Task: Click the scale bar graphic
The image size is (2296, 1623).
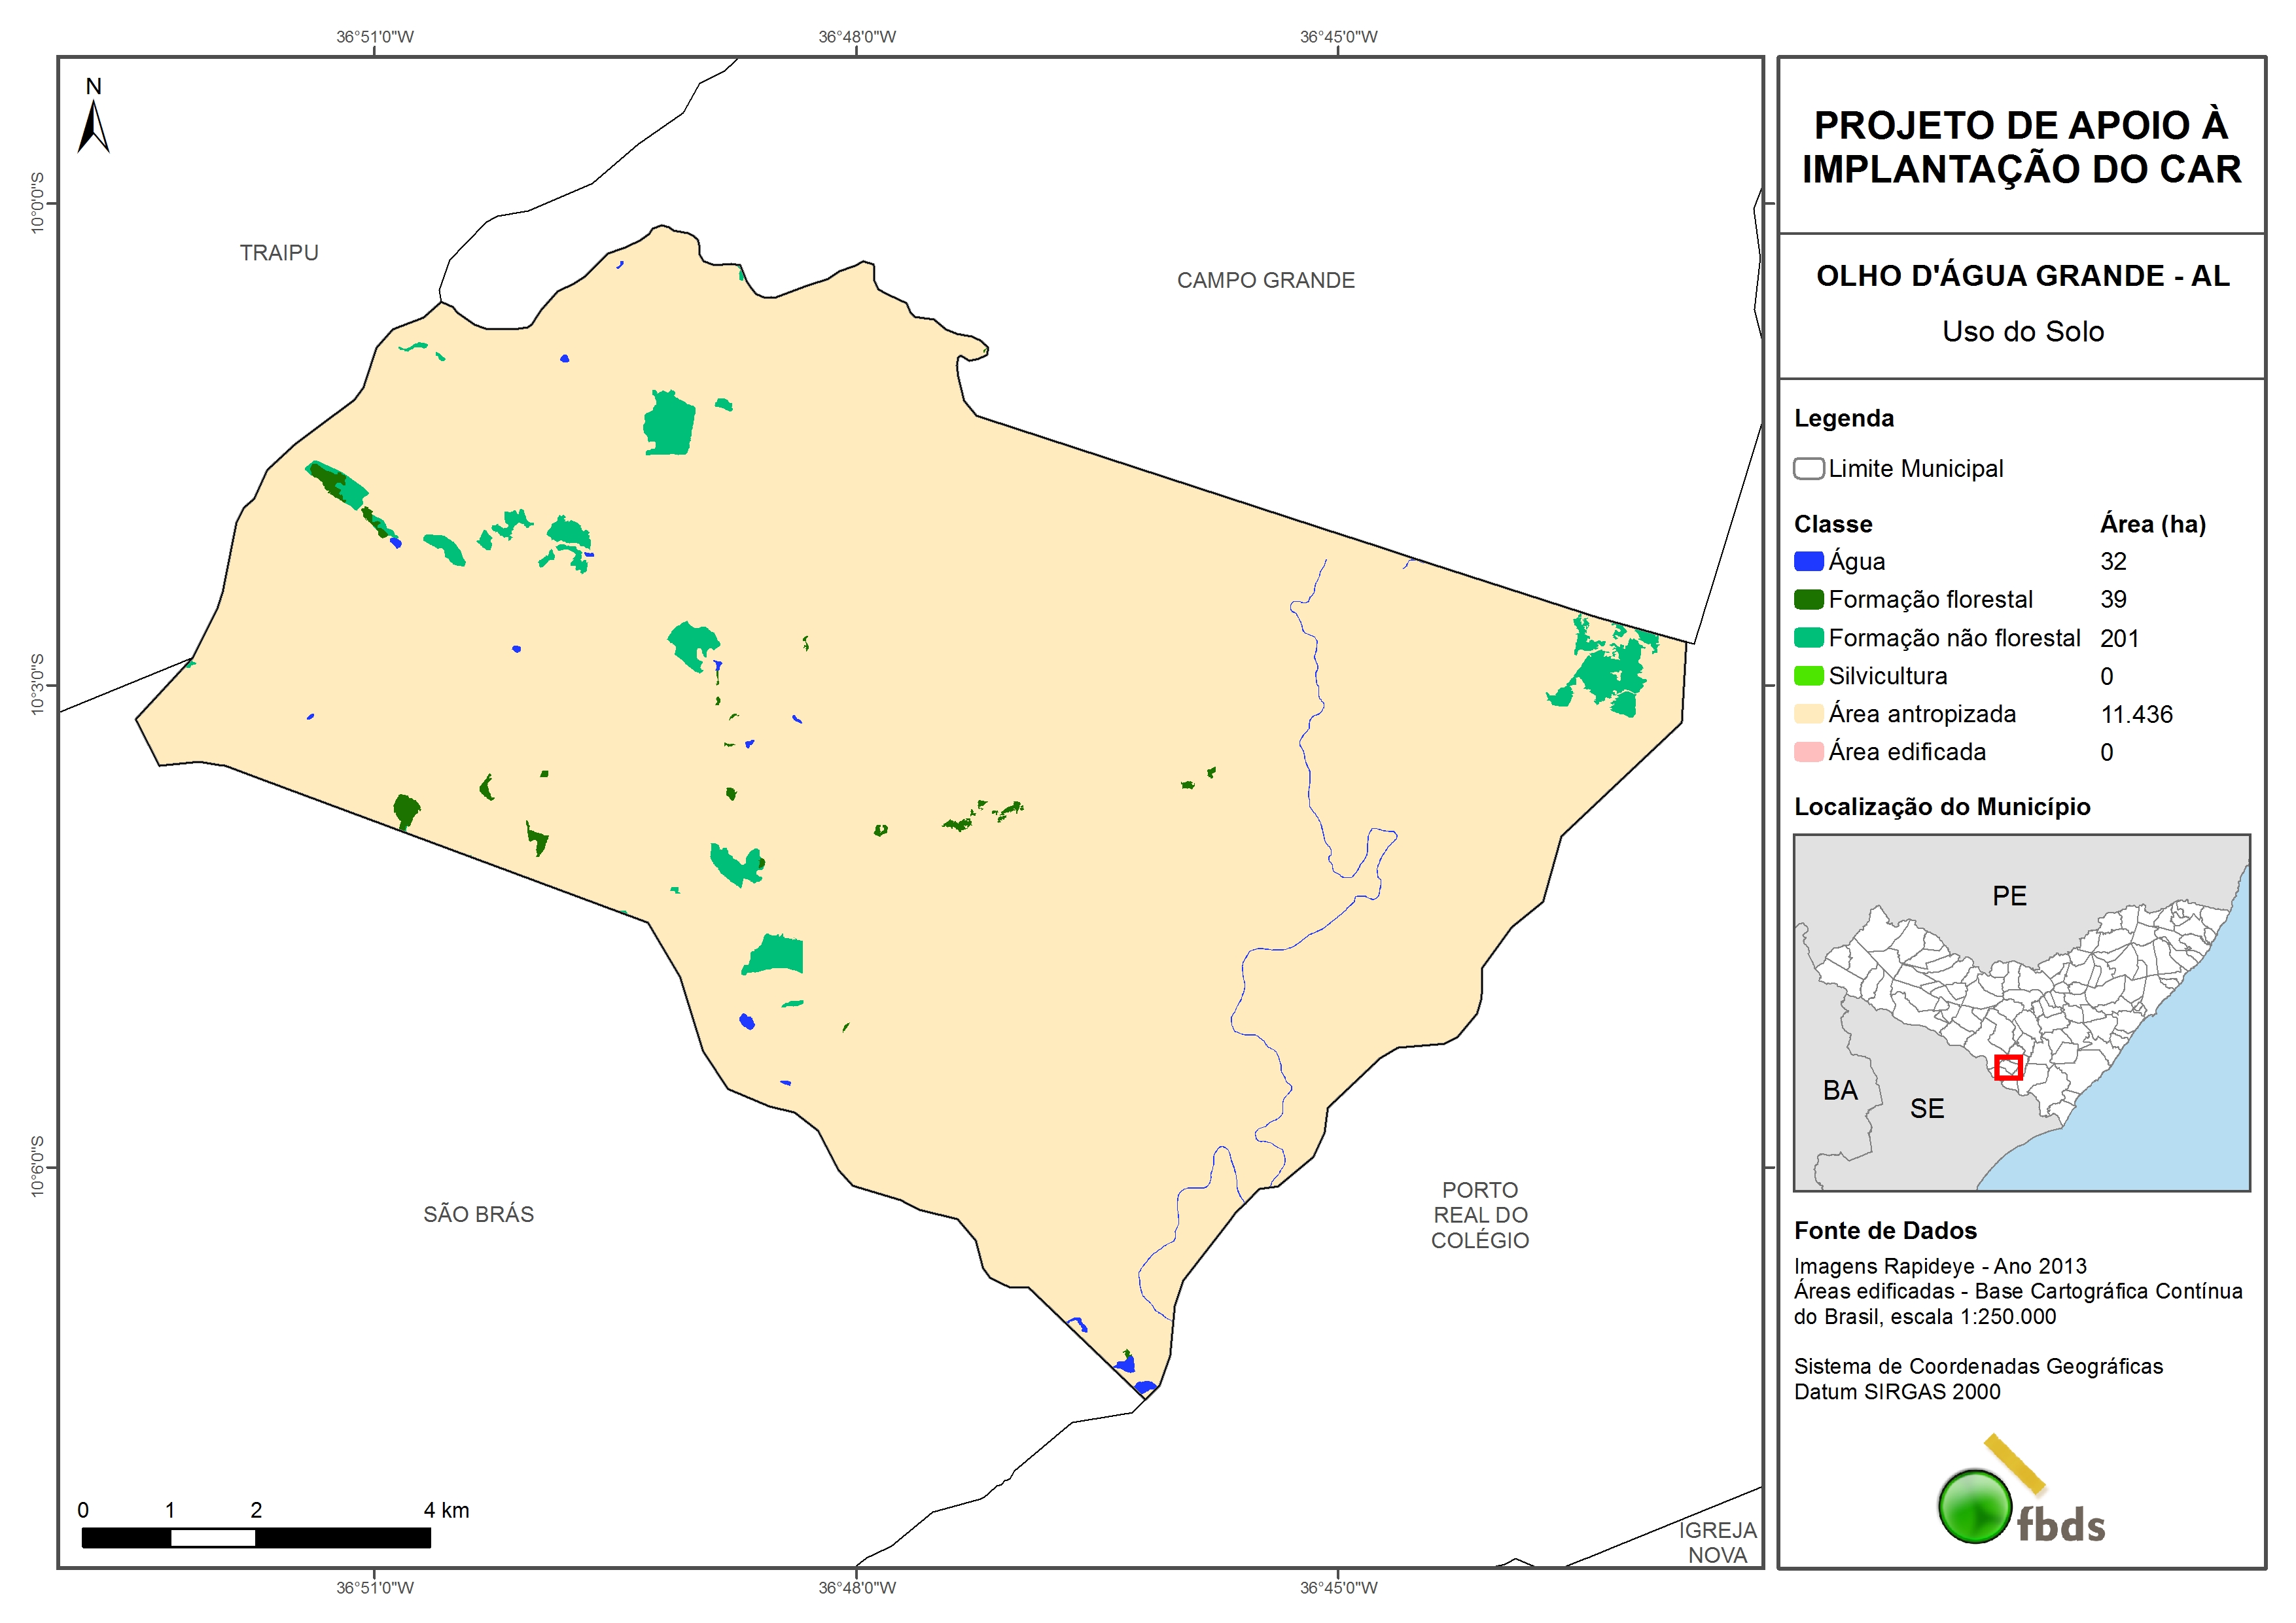Action: [x=256, y=1537]
